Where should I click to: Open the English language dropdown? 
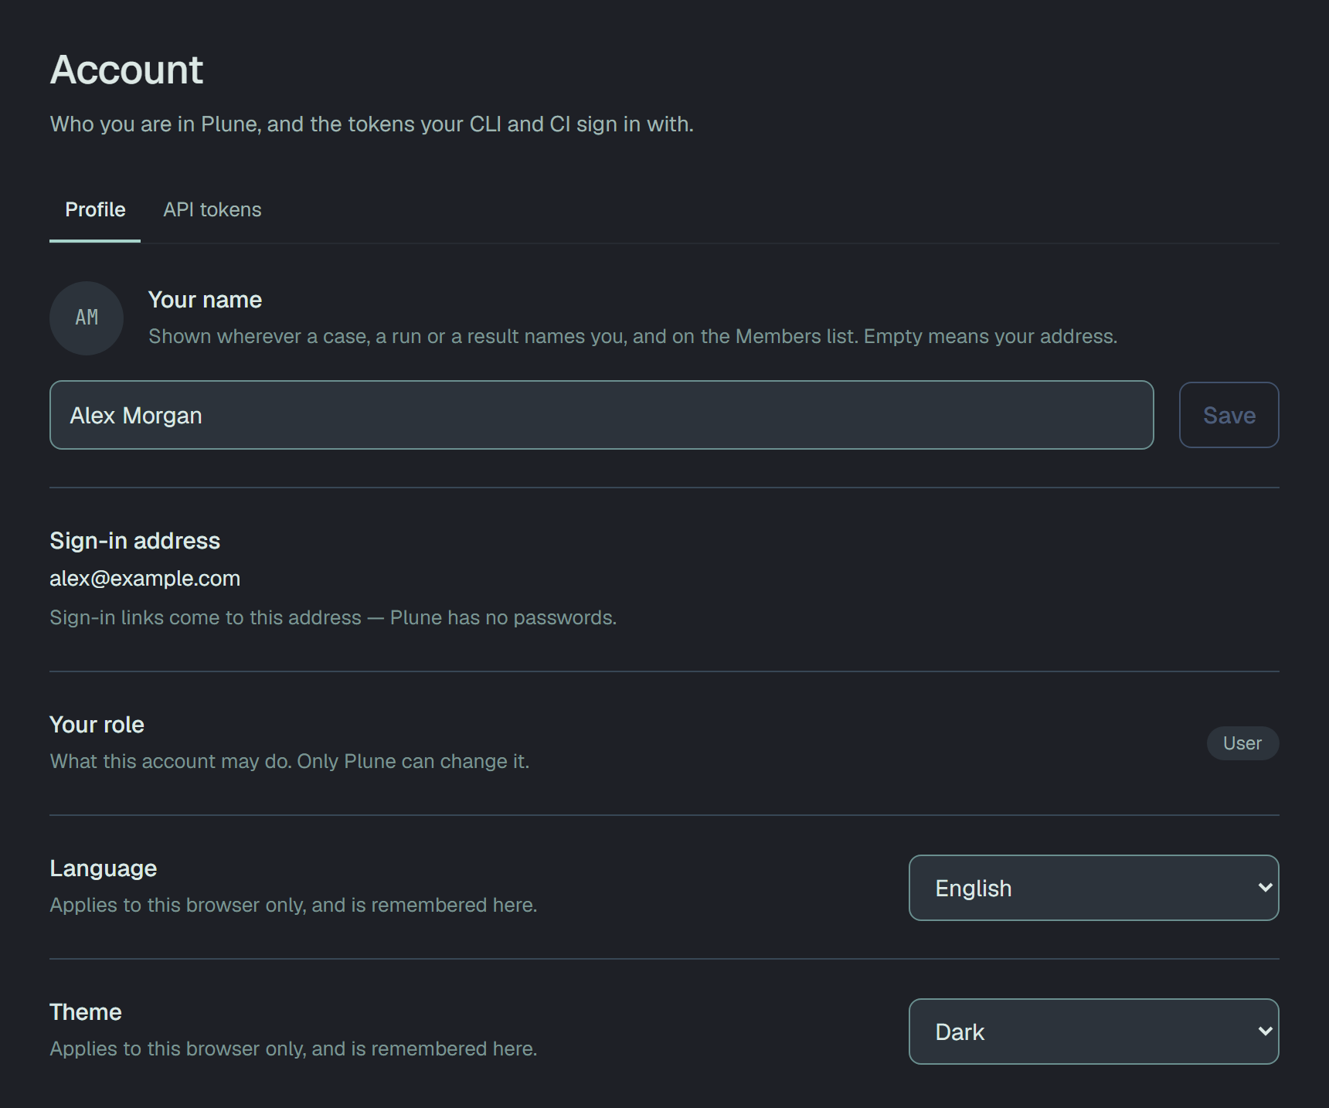[x=1094, y=888]
